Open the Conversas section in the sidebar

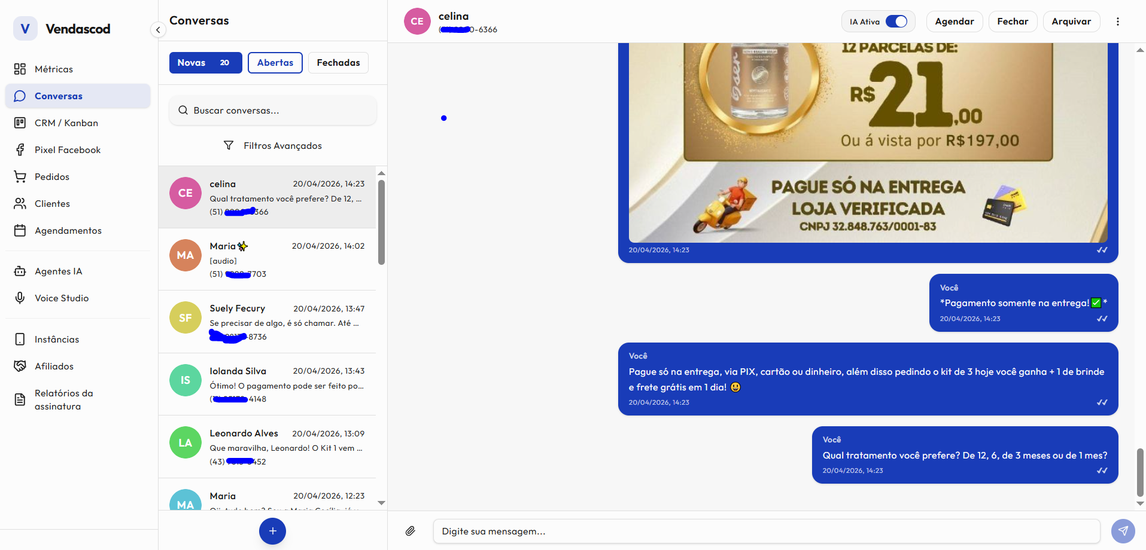(x=58, y=96)
